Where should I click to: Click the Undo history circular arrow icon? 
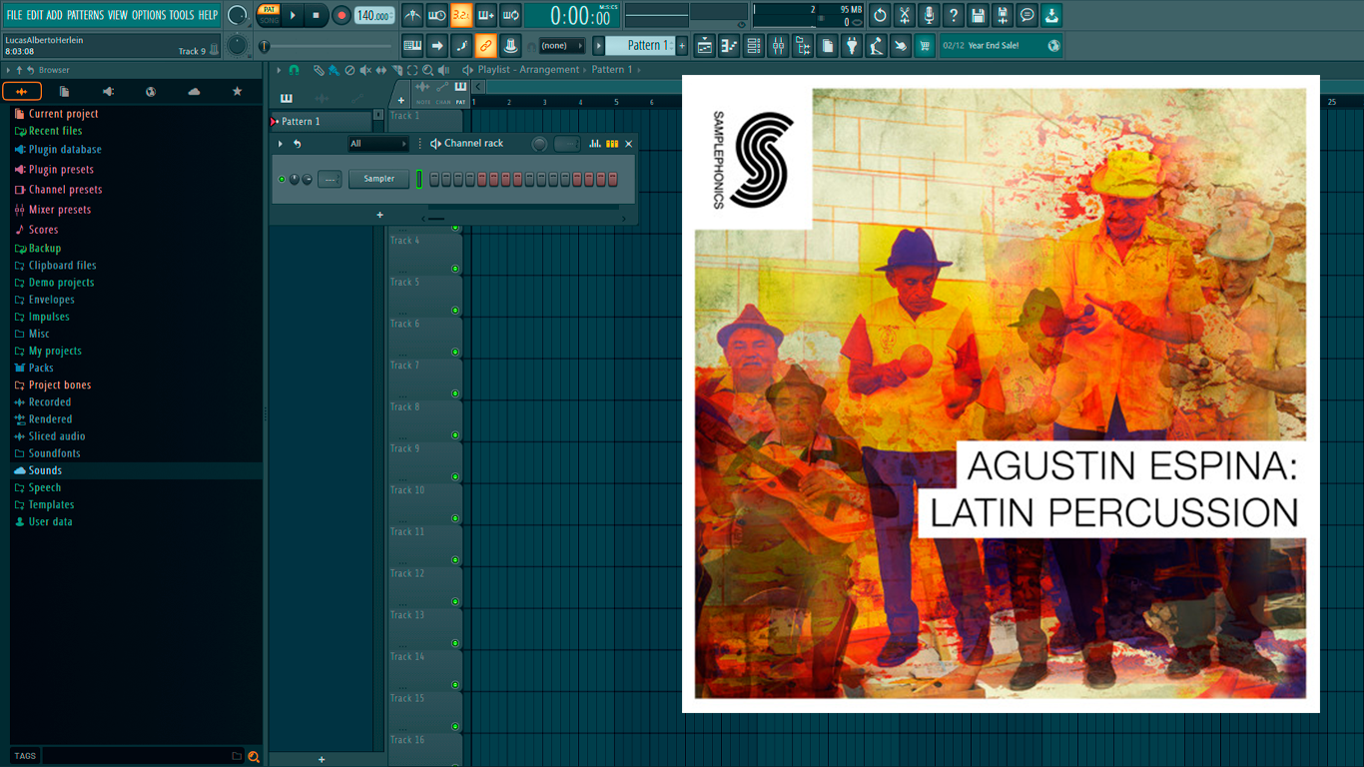880,15
